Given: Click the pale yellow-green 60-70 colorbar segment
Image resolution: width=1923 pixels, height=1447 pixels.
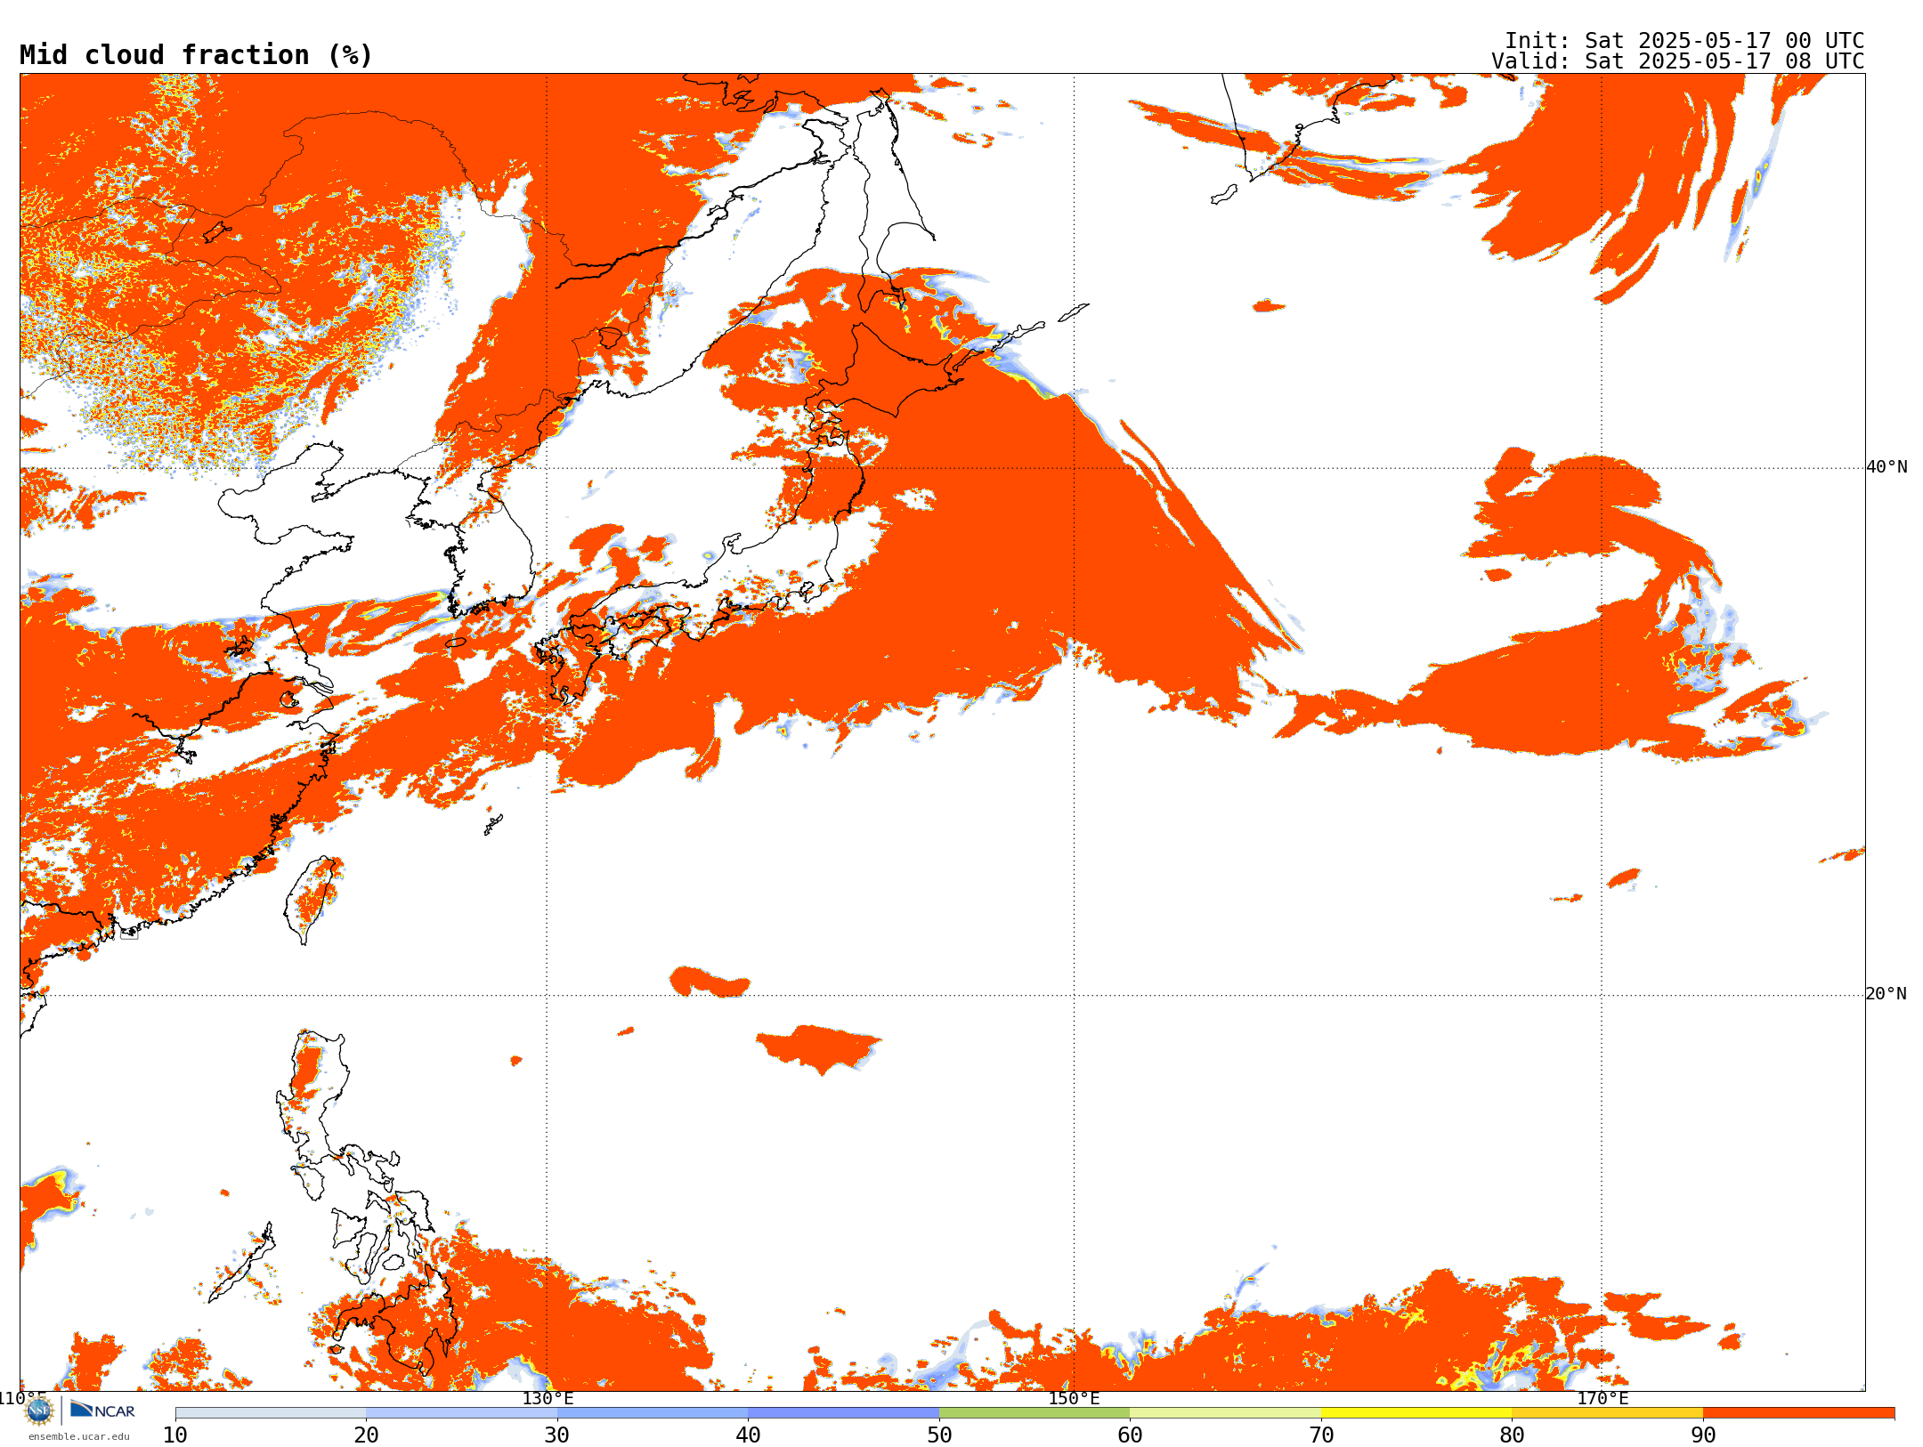Looking at the screenshot, I should [x=1225, y=1413].
